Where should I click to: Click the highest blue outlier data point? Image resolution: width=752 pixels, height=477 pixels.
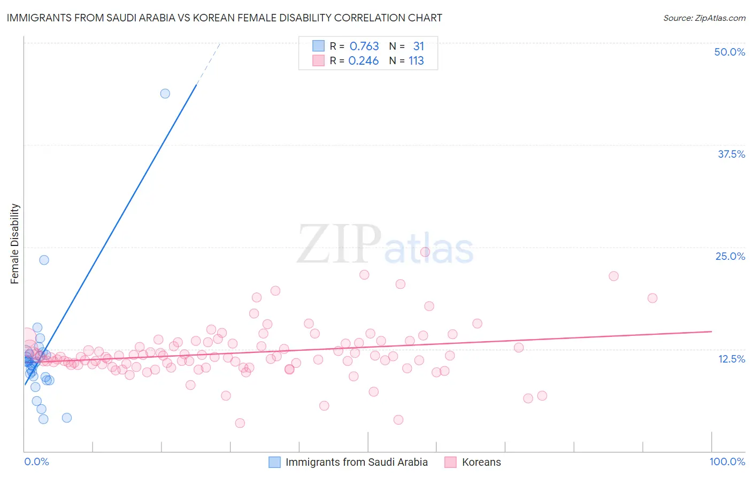point(165,94)
